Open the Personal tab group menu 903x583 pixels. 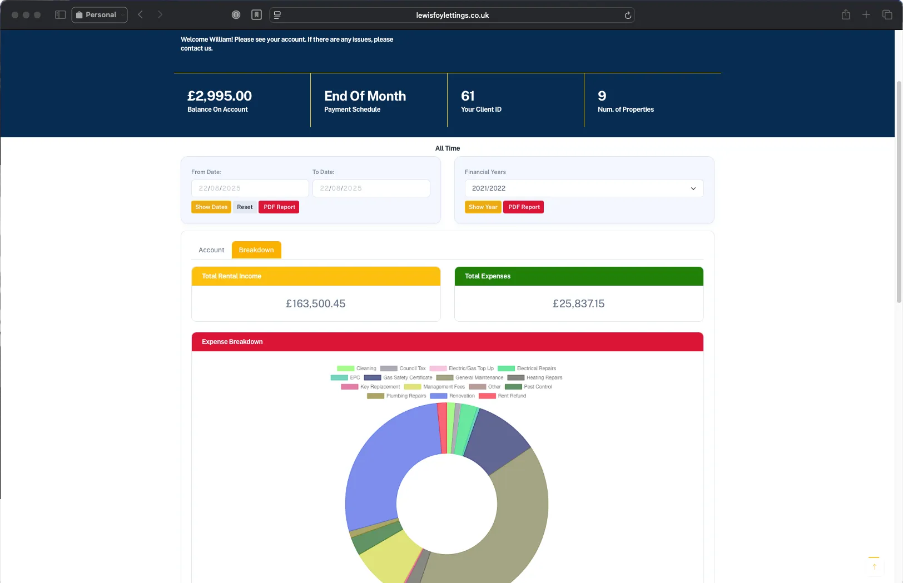(x=99, y=15)
